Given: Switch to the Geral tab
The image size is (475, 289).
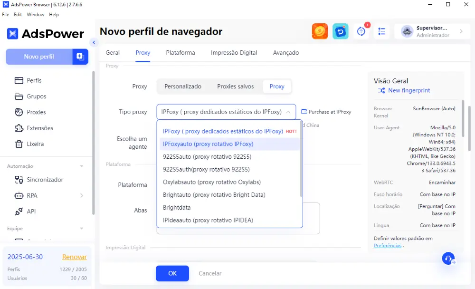Looking at the screenshot, I should [113, 53].
